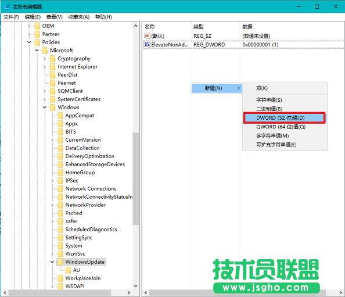Click the Registry Editor app icon in title bar
Image resolution: width=345 pixels, height=297 pixels.
click(7, 6)
